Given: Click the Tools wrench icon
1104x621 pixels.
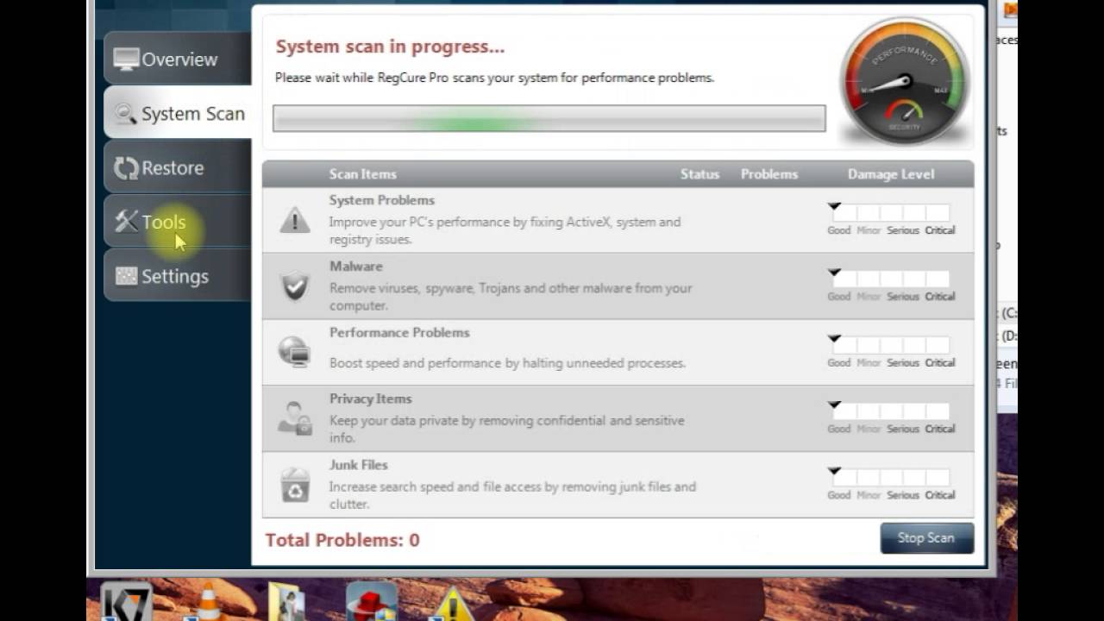Looking at the screenshot, I should point(126,222).
